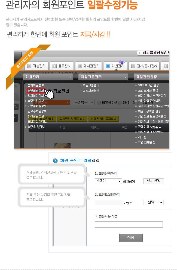Screen dimensions: 177x270
Task: Expand the --선택-- dropdown beside 메일링수신
Action: coord(84,102)
